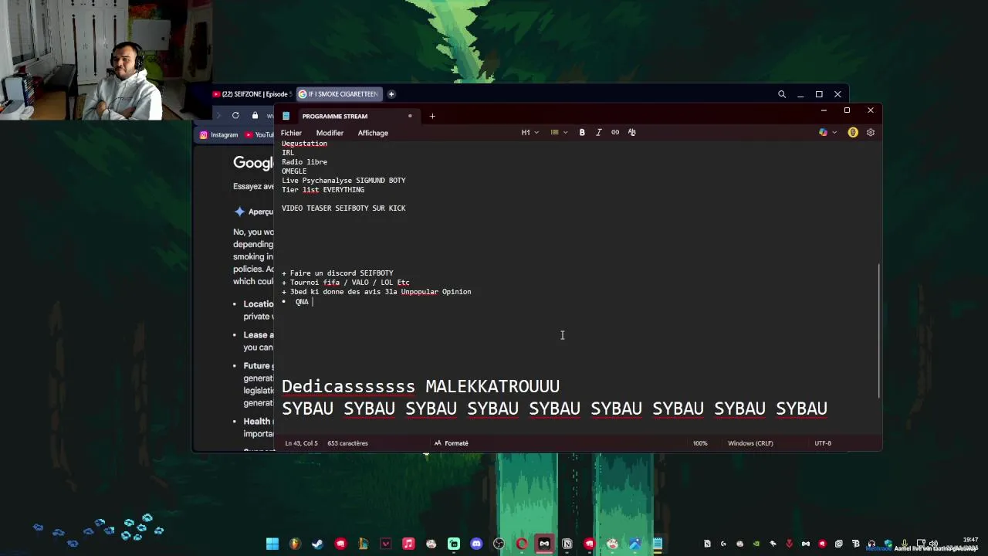Click the Windows (CRLF) line ending indicator

tap(750, 443)
